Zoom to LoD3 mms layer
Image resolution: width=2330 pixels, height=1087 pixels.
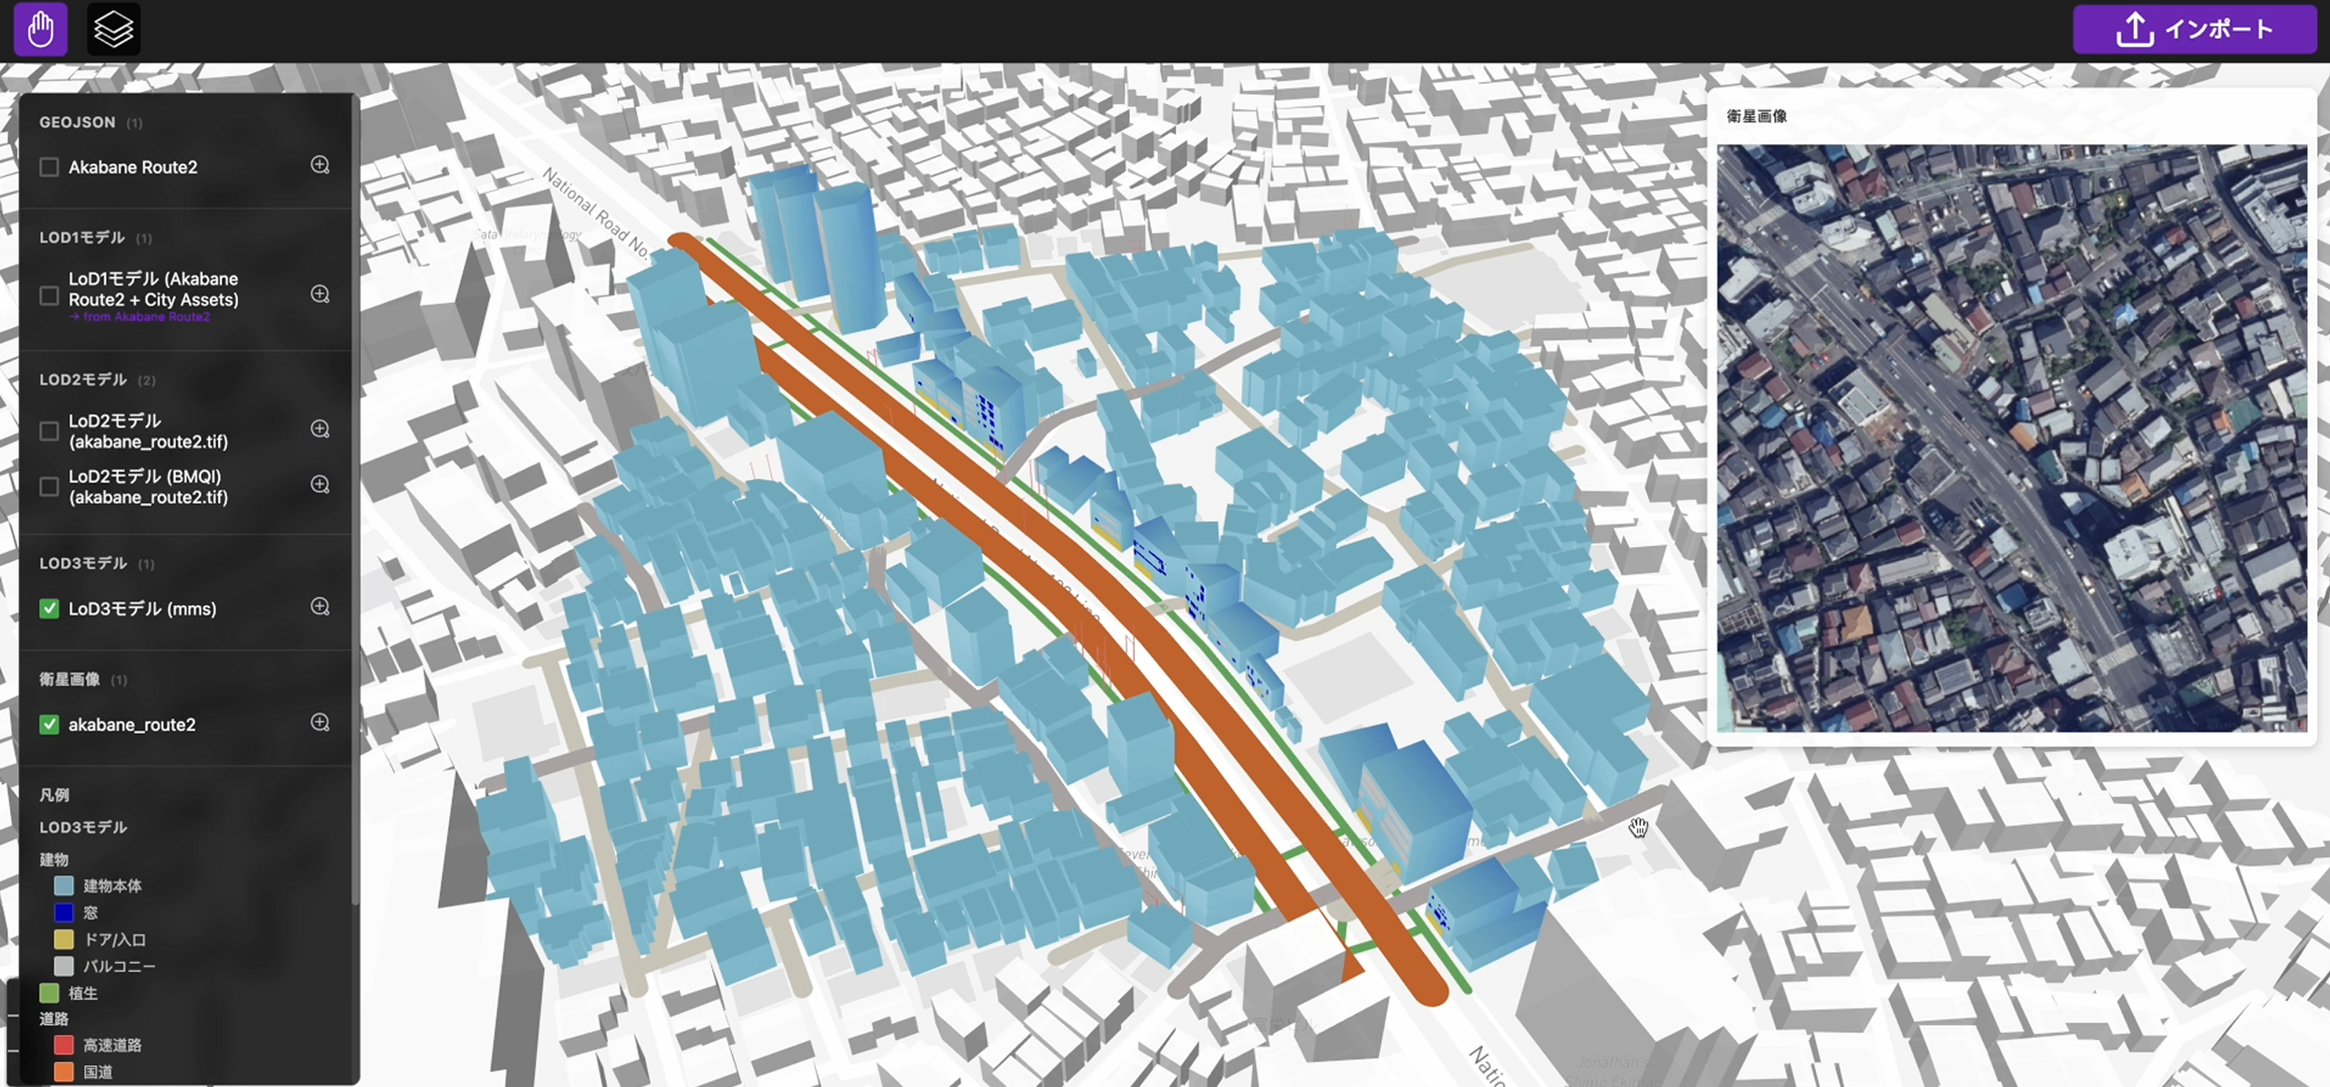[319, 607]
